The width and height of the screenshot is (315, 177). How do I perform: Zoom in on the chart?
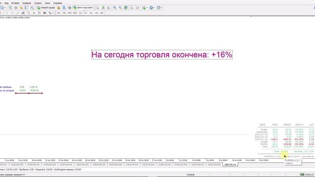115,8
